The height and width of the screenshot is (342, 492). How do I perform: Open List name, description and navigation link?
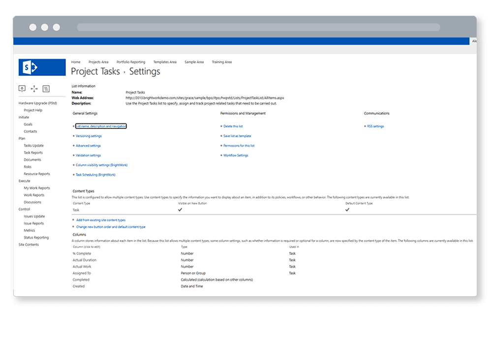tap(101, 126)
